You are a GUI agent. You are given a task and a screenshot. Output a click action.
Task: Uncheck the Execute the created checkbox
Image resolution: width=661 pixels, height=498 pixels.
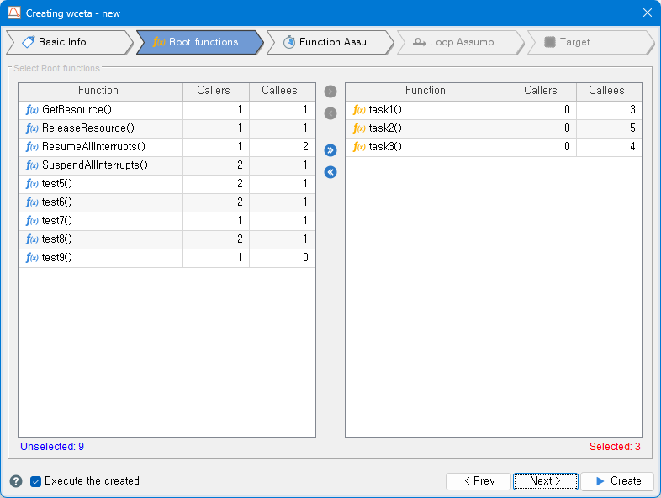click(x=36, y=481)
